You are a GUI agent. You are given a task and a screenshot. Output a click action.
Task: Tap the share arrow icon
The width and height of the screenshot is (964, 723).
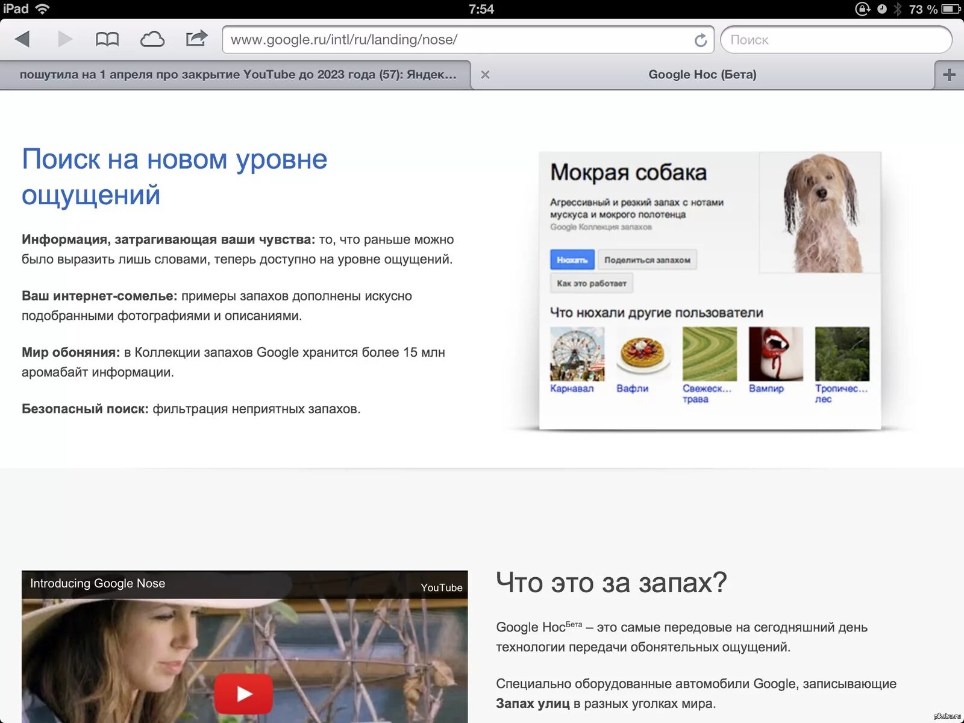point(196,39)
